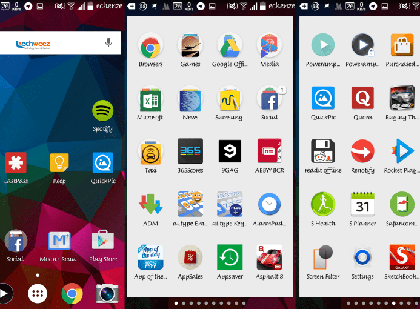
Task: Open the News folder
Action: coord(190,99)
